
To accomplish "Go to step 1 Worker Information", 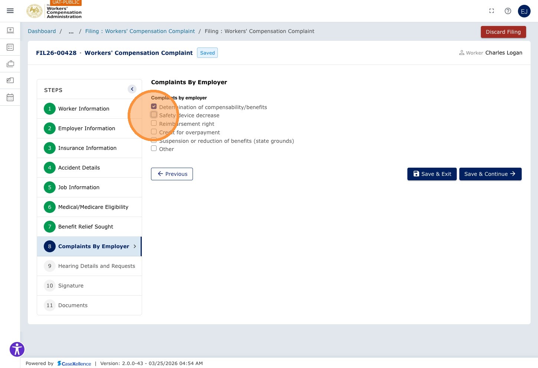I will point(89,109).
